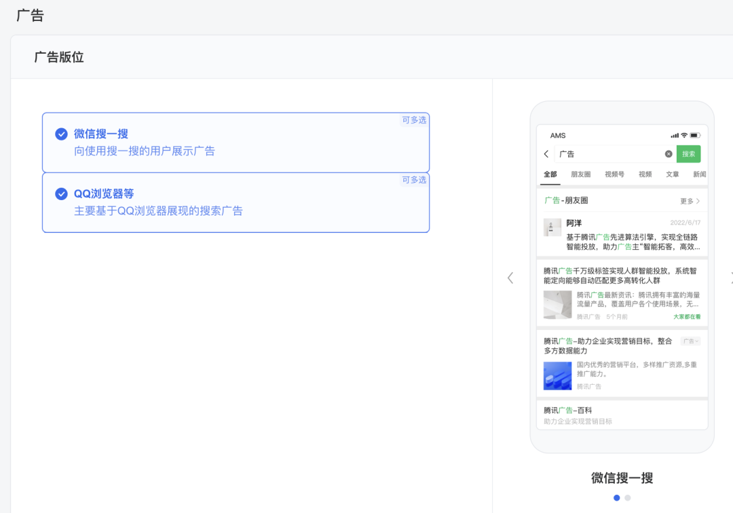733x513 pixels.
Task: Switch to the 朋友圈 tab
Action: [x=580, y=174]
